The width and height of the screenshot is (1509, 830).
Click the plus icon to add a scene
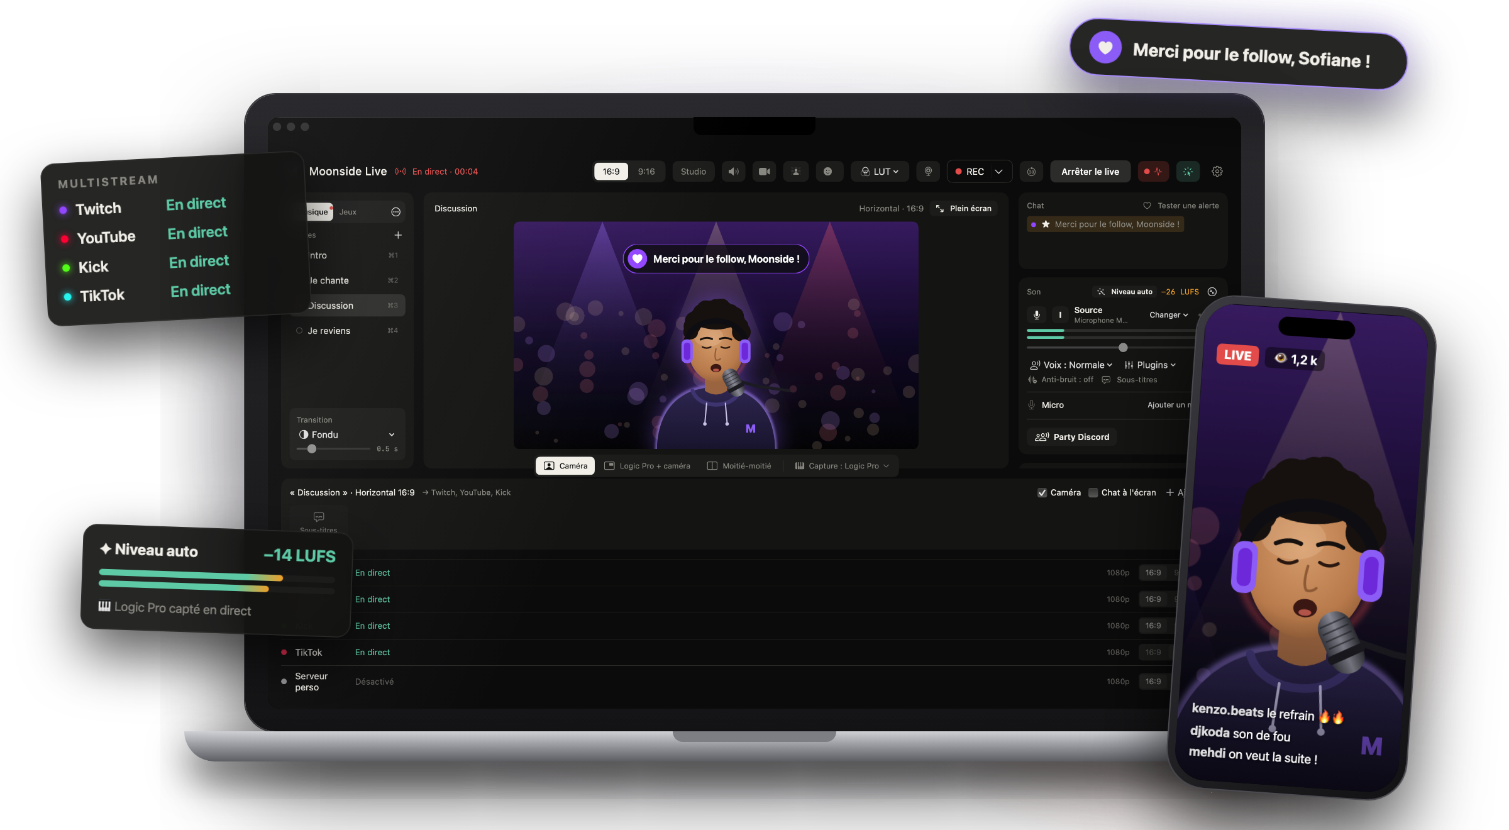[398, 235]
